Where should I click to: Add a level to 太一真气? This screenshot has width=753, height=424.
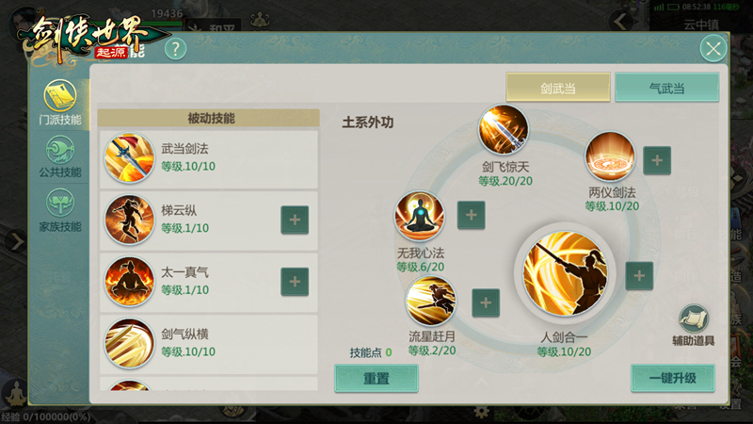[x=295, y=282]
